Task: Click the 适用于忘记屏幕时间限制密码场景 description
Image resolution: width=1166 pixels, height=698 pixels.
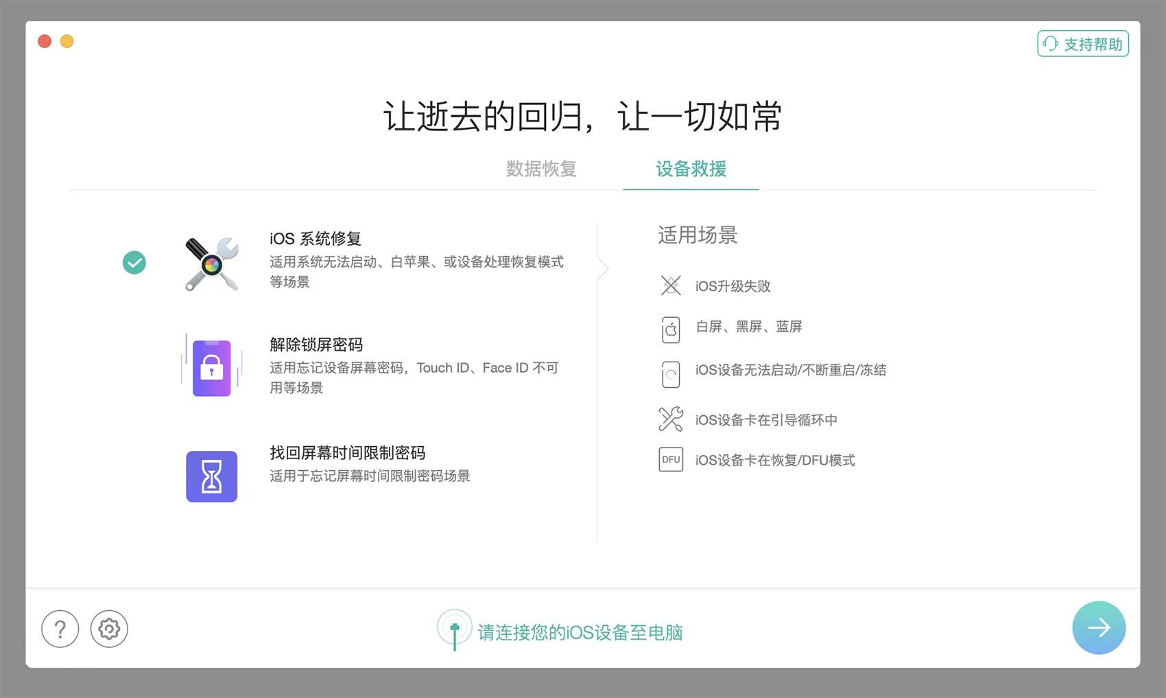Action: 370,476
